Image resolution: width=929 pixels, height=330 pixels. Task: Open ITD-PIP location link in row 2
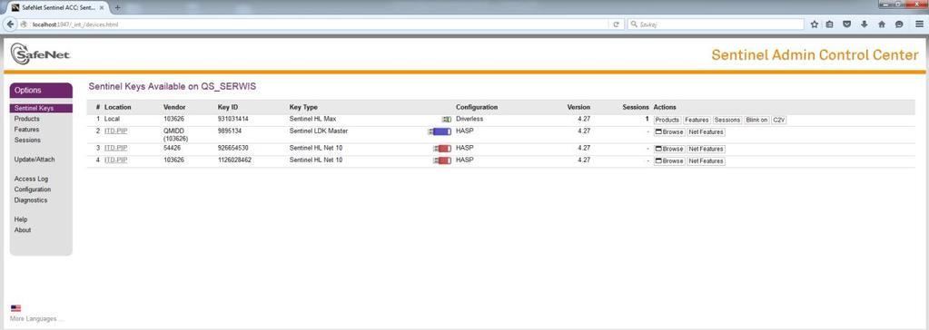click(x=115, y=131)
